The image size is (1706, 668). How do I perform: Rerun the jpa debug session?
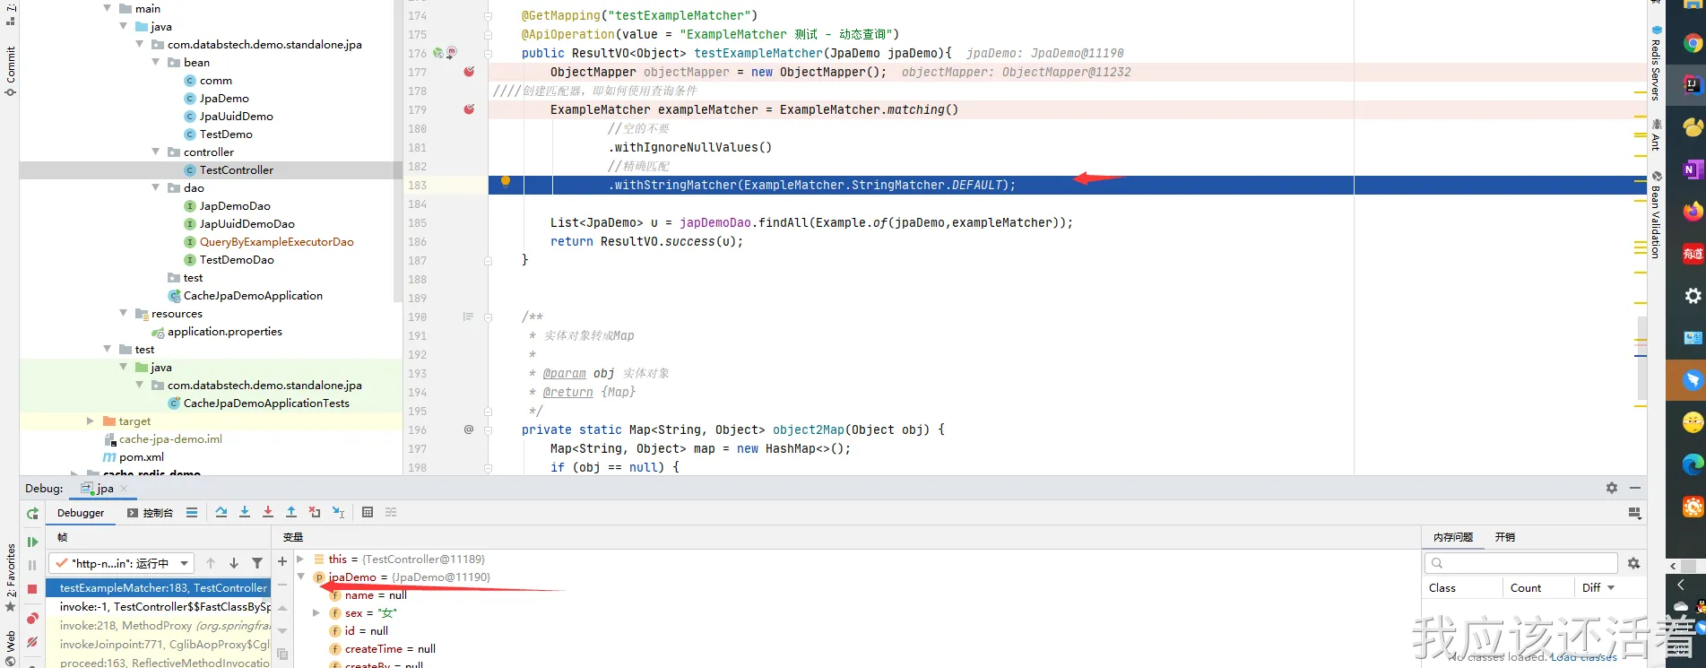32,514
